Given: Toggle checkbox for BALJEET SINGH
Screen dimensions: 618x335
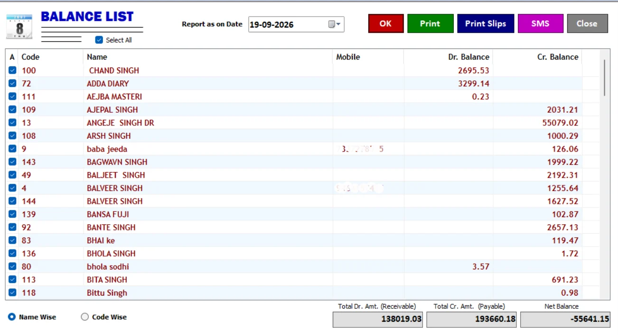Looking at the screenshot, I should click(x=12, y=175).
